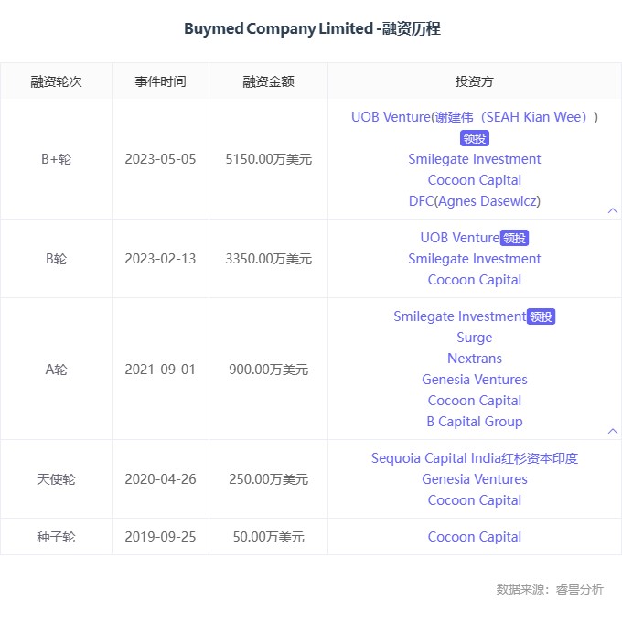Click the 数据来源:睿兽分析 source text
Screen dimensions: 622x622
point(549,589)
